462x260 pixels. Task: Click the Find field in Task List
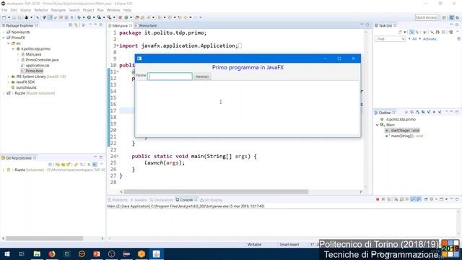click(x=390, y=38)
